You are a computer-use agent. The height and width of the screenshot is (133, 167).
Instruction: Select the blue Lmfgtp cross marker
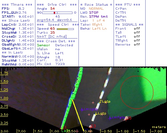coord(110,118)
